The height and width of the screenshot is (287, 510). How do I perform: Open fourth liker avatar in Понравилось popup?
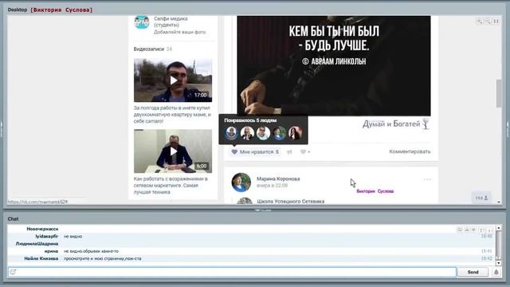[279, 133]
